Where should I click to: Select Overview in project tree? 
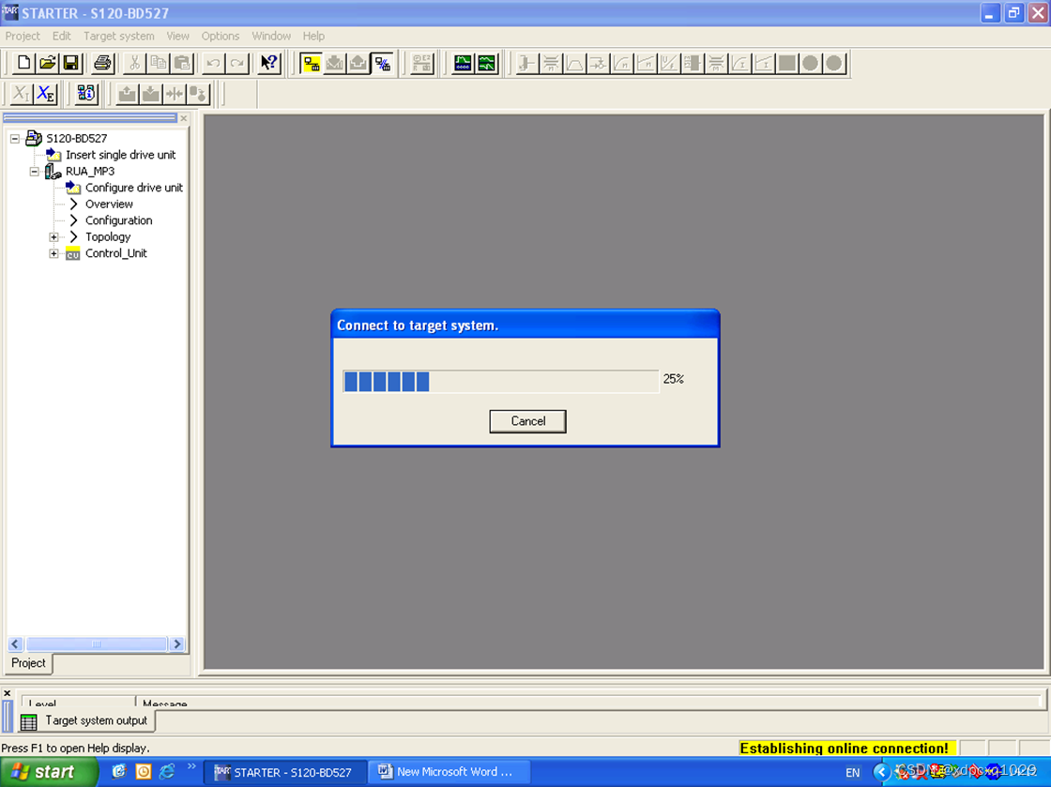point(109,204)
